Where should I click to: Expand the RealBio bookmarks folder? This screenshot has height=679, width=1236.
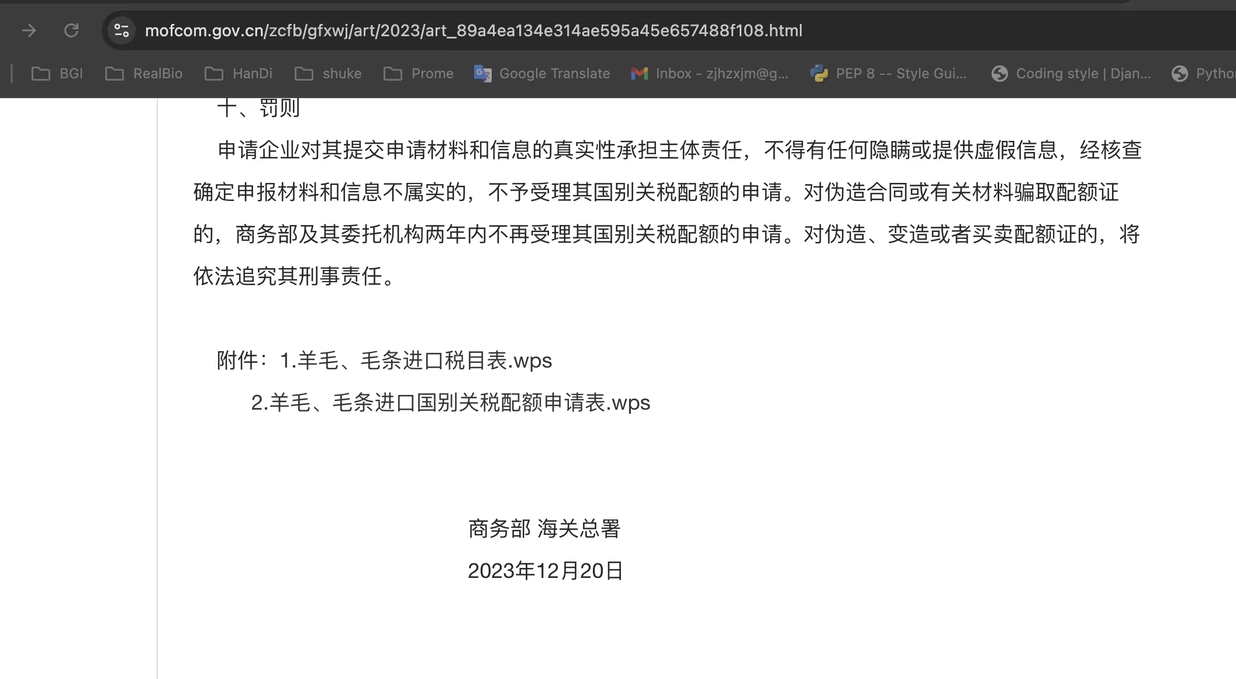pyautogui.click(x=144, y=74)
